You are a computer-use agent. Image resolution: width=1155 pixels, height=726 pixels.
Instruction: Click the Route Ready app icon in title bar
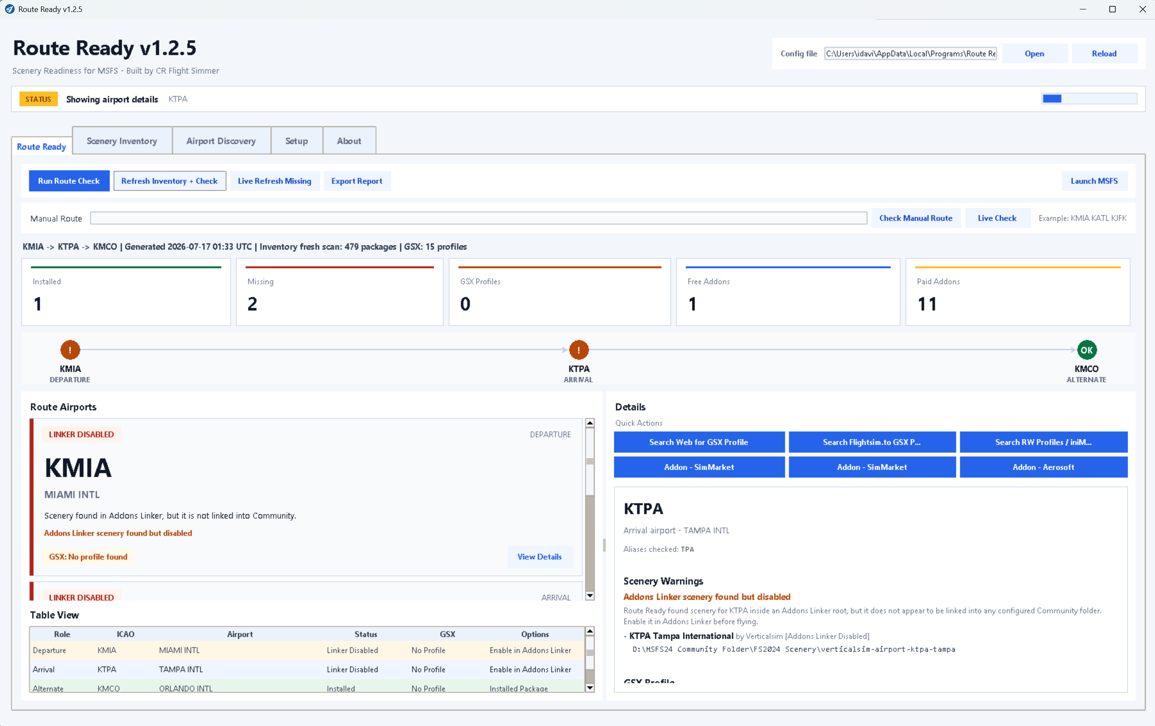[9, 9]
